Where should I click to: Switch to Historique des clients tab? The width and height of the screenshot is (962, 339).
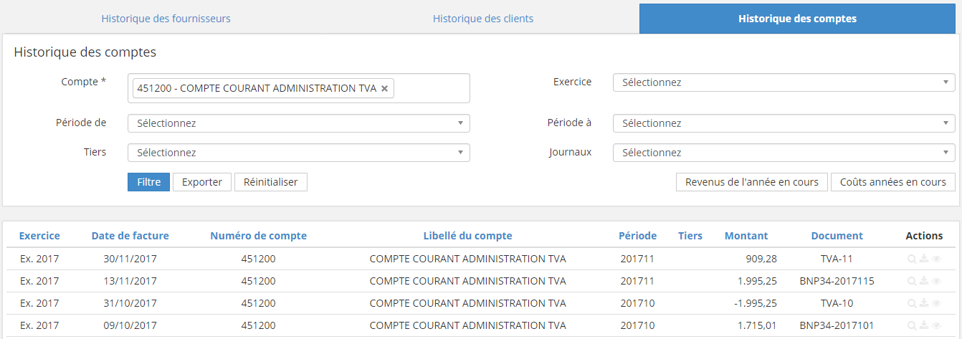click(482, 19)
